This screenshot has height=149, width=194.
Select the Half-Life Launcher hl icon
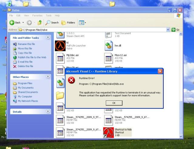coord(60,46)
